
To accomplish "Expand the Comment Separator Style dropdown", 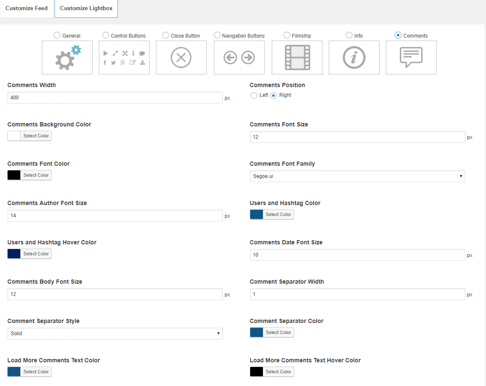I will pyautogui.click(x=115, y=334).
